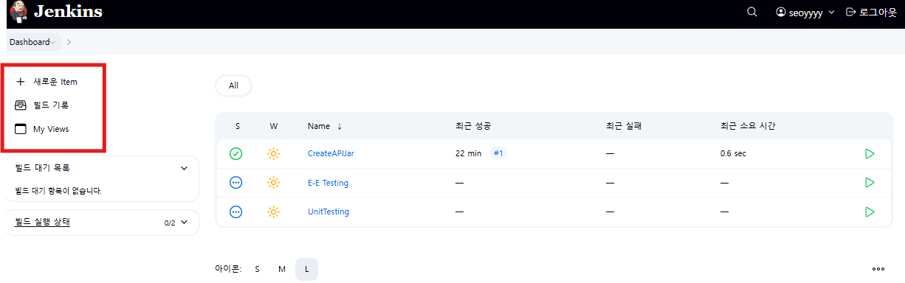Viewport: 905px width, 283px height.
Task: Collapse the 빌드 대기 목록 panel
Action: [x=185, y=168]
